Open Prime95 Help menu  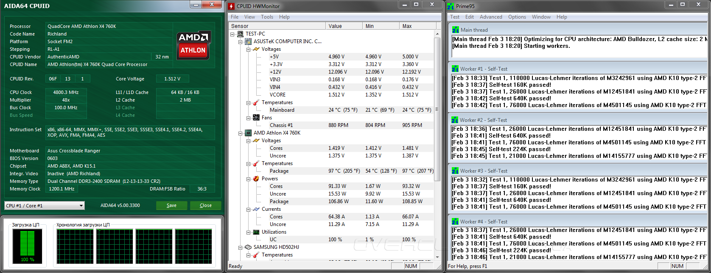pos(562,17)
